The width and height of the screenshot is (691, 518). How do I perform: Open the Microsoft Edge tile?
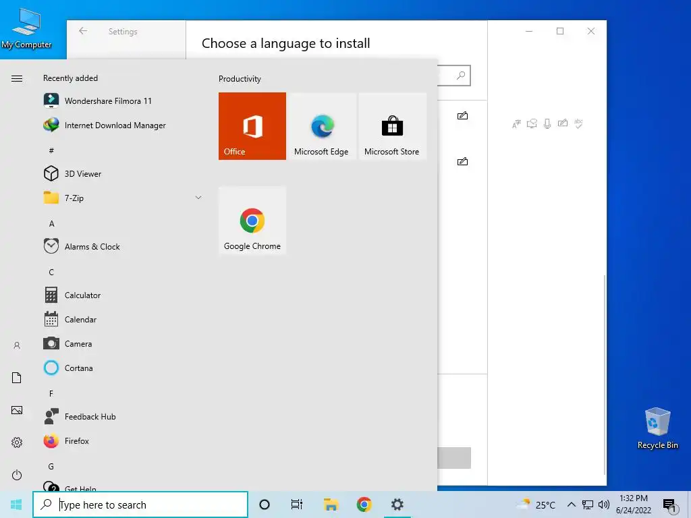(321, 126)
